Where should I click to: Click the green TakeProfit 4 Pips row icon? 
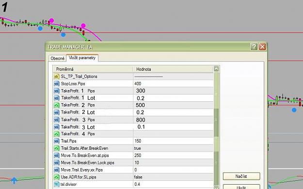(x=56, y=134)
